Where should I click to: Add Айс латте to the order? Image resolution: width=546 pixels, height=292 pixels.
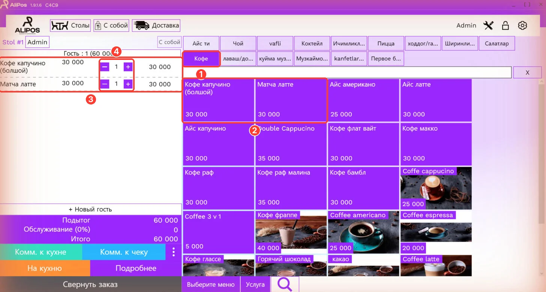click(436, 100)
